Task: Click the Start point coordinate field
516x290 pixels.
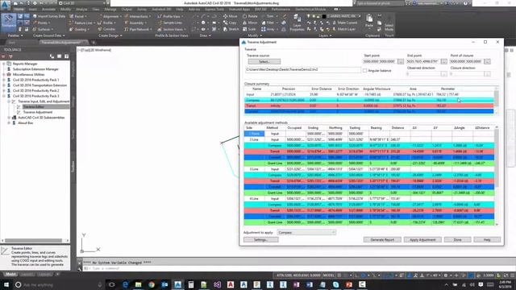Action: click(x=380, y=61)
